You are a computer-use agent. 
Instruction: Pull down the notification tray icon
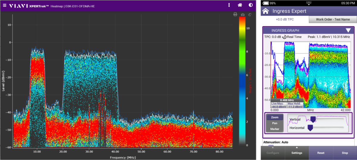(x=309, y=3)
